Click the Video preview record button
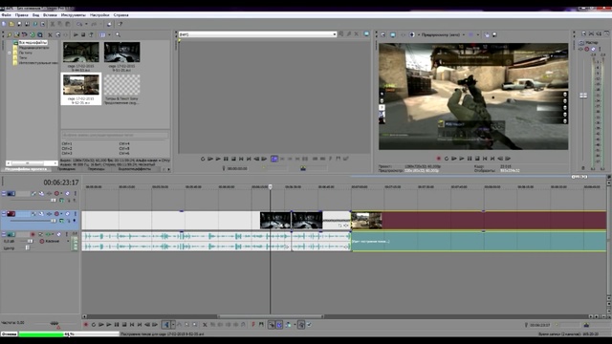 [438, 159]
